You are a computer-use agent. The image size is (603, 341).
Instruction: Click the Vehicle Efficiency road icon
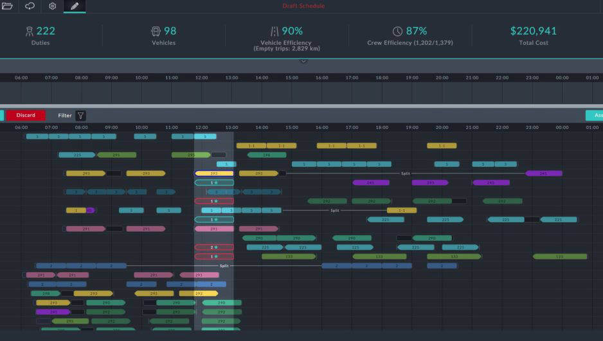274,31
